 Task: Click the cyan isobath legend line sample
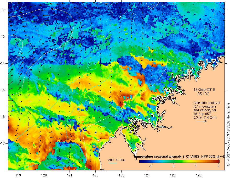coord(112,163)
